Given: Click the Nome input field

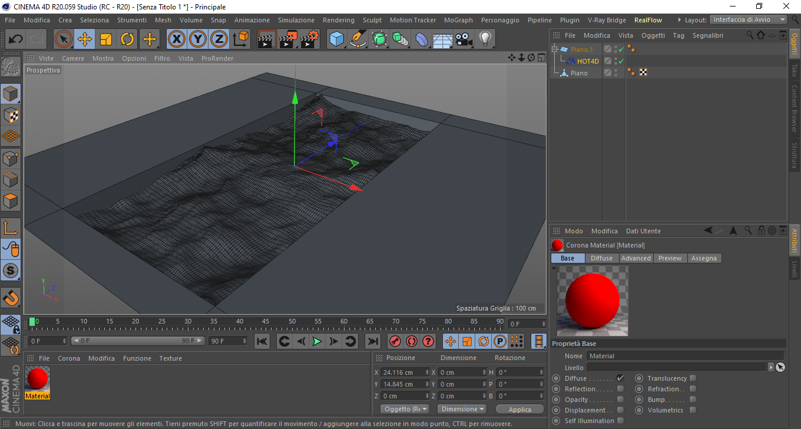Looking at the screenshot, I should point(685,356).
